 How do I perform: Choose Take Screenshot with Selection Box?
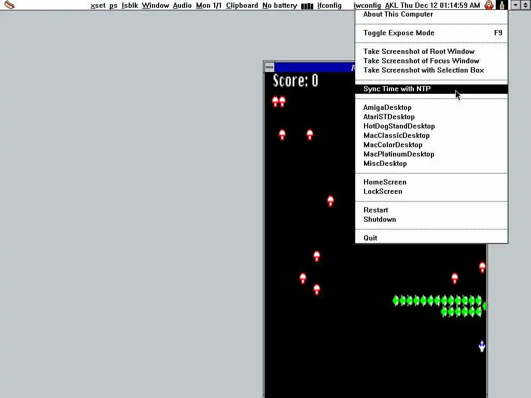(431, 70)
